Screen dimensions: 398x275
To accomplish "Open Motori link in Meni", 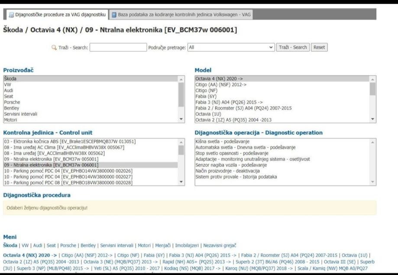I will click(144, 246).
